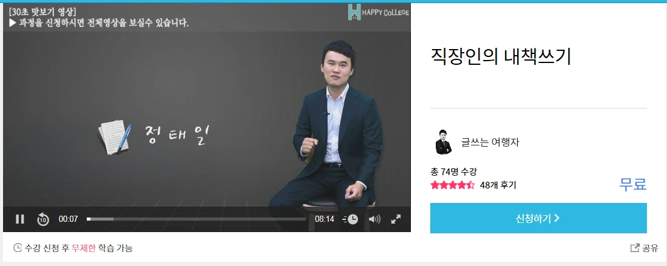Click the paper and pen icon in video
The height and width of the screenshot is (266, 667).
115,137
